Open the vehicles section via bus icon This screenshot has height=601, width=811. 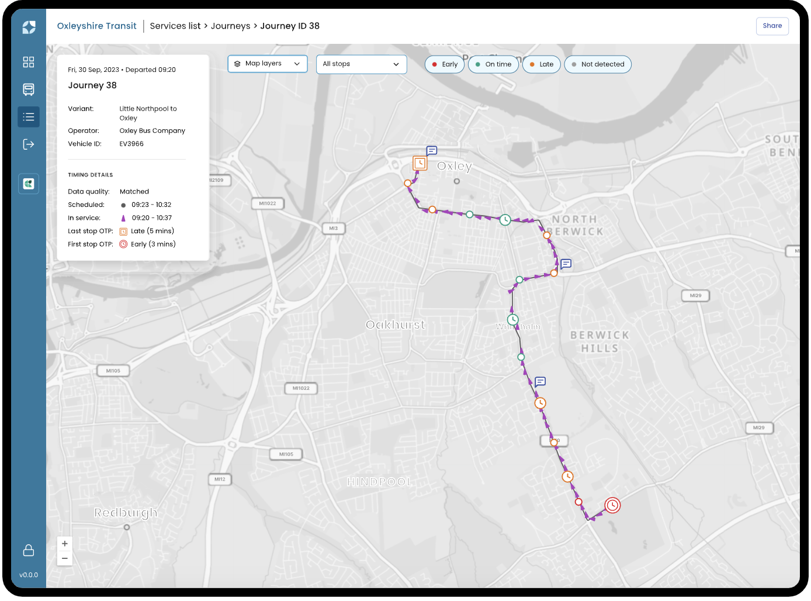pos(28,89)
